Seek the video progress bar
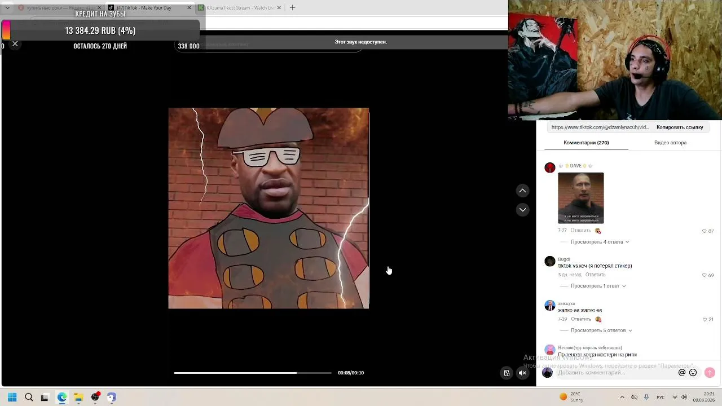This screenshot has width=722, height=406. coord(253,373)
